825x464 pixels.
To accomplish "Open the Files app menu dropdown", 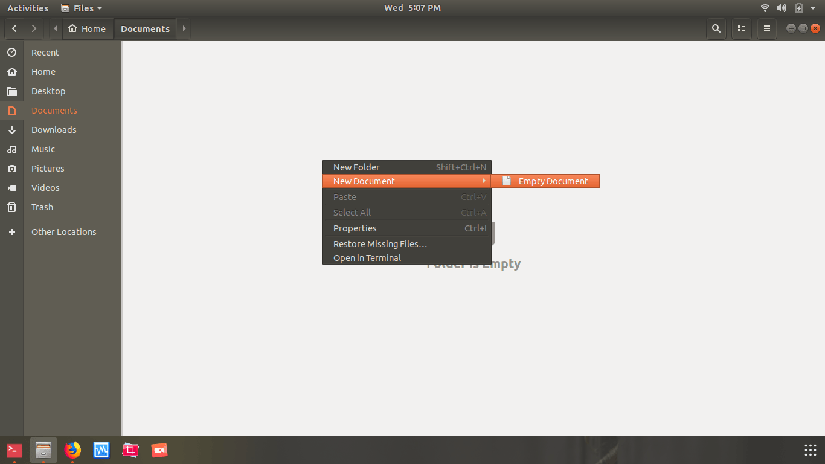I will (82, 8).
